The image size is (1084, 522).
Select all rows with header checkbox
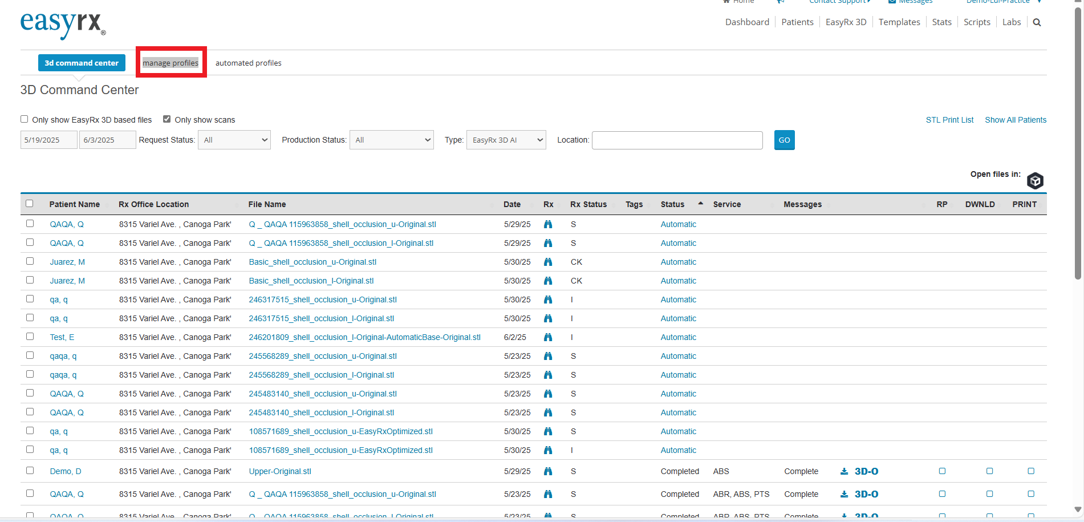[x=30, y=204]
